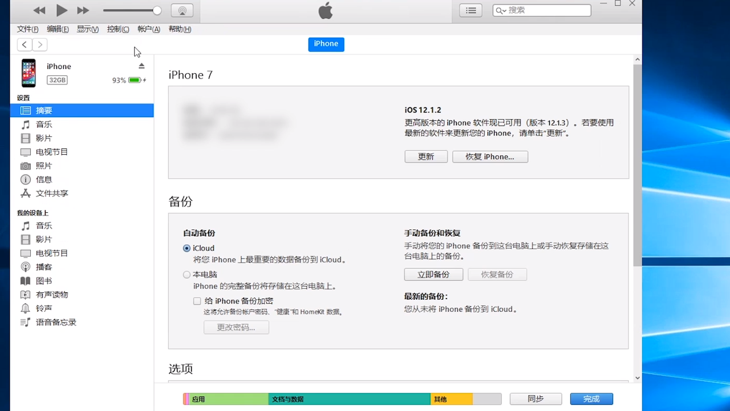Viewport: 730px width, 411px height.
Task: Click 恢复 iPhone... button
Action: click(x=490, y=156)
